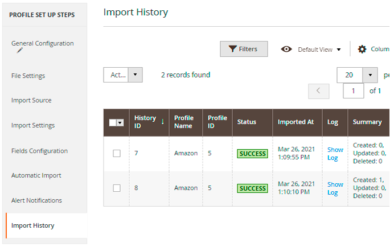Select the checkbox for history ID 7
This screenshot has height=247, width=390.
pos(117,153)
